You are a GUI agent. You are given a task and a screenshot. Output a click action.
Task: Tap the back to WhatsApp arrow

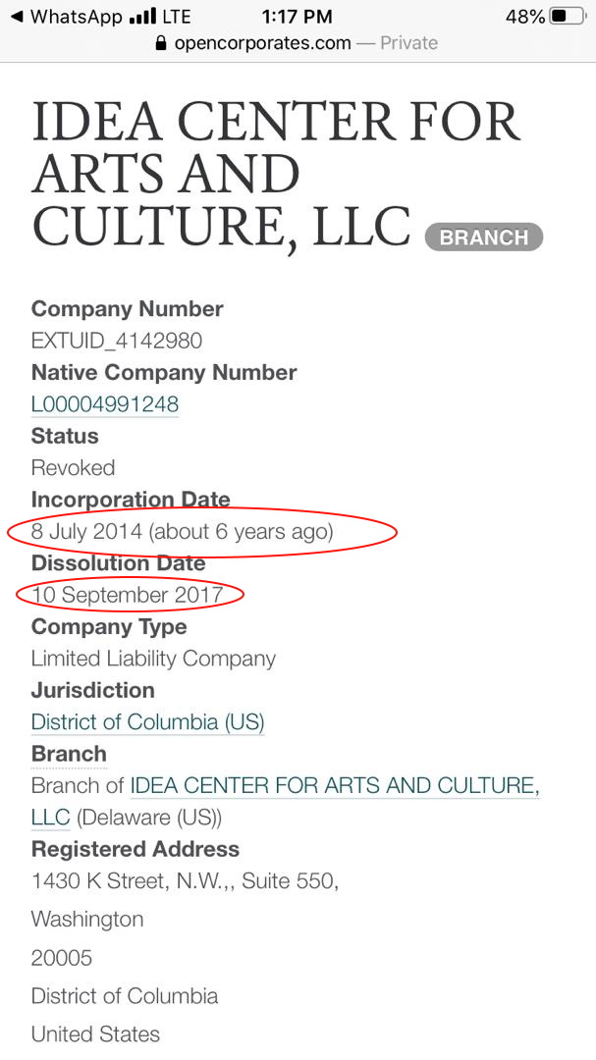click(16, 17)
